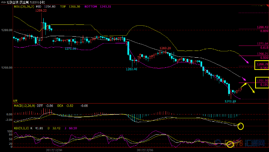The height and width of the screenshot is (152, 269).
Task: Click the 1266.21 Fibonacci 0.500 level line
Action: pos(253,56)
